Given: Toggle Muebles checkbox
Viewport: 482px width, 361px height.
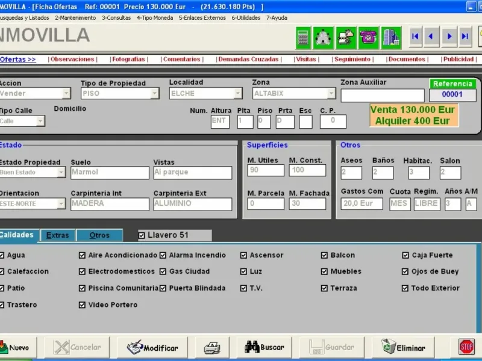Looking at the screenshot, I should coord(324,272).
